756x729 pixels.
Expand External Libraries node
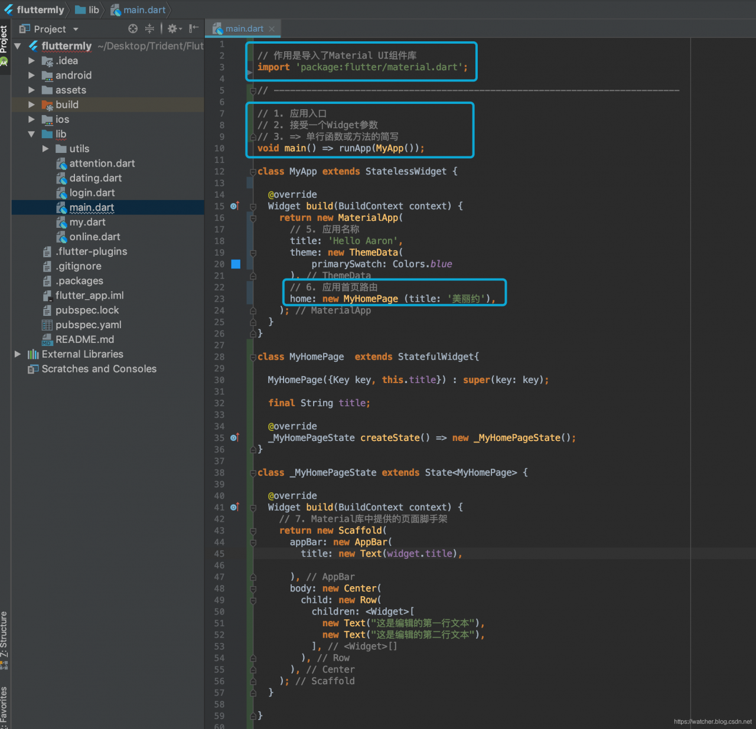click(x=17, y=354)
